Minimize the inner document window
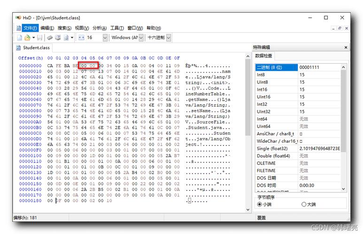Image resolution: width=363 pixels, height=234 pixels. pyautogui.click(x=333, y=28)
